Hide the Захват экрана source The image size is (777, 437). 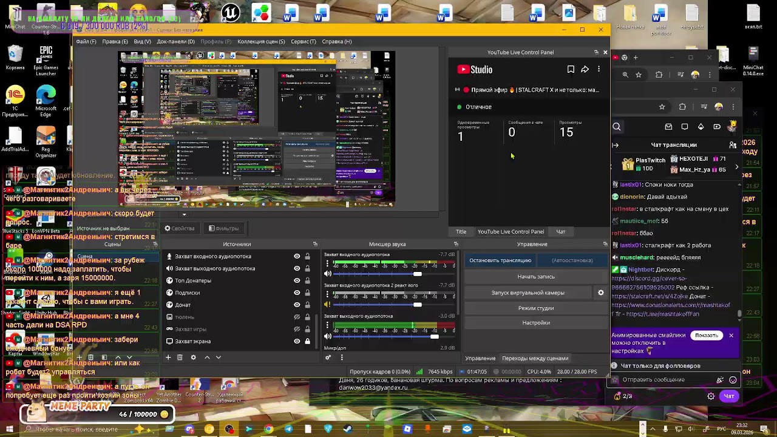297,341
